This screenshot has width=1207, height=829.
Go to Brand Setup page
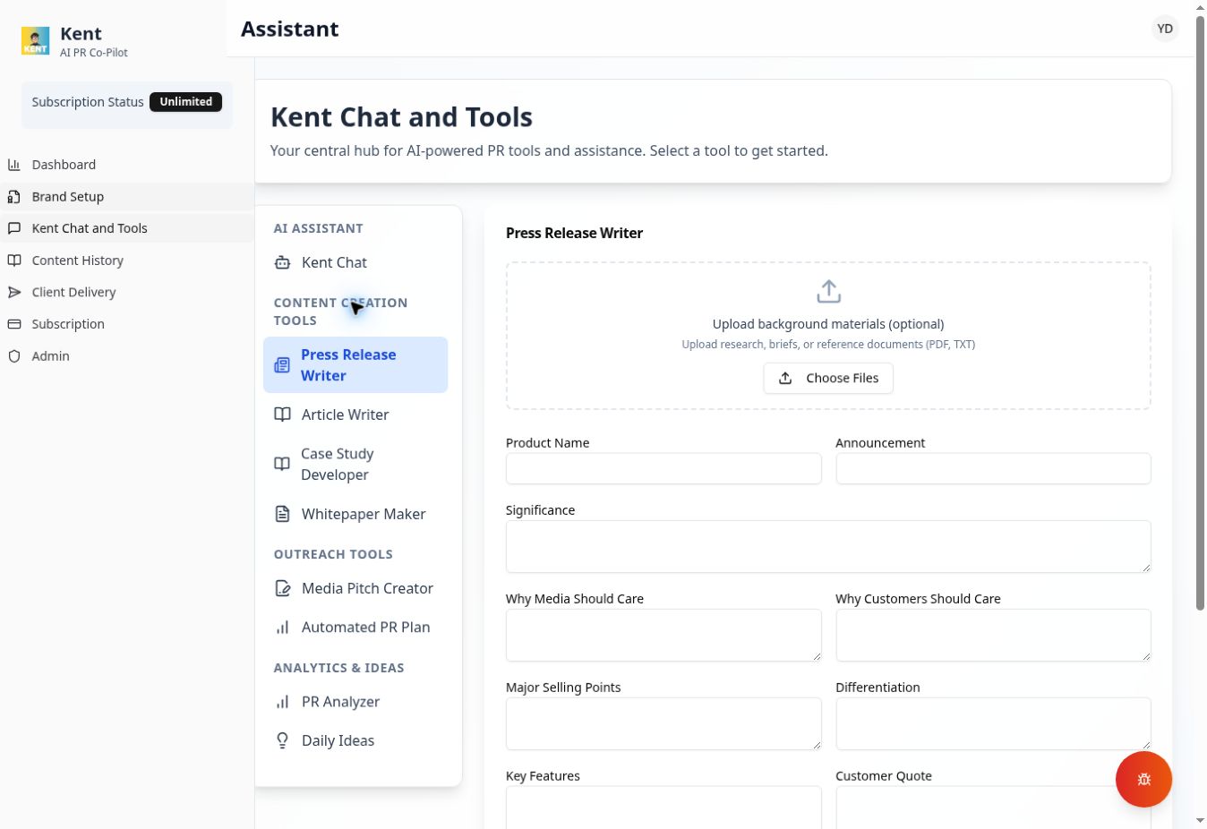(x=127, y=197)
